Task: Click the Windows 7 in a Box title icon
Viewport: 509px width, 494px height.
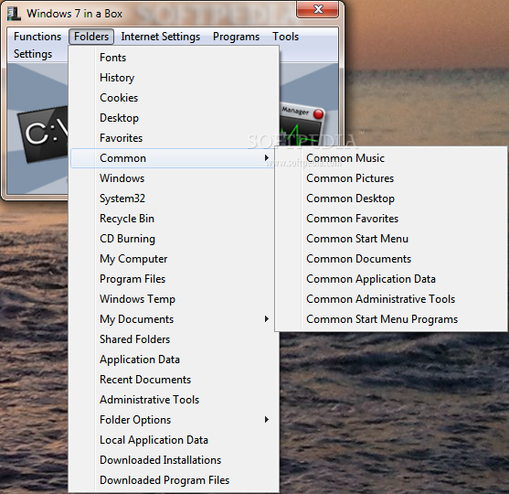Action: pos(14,14)
